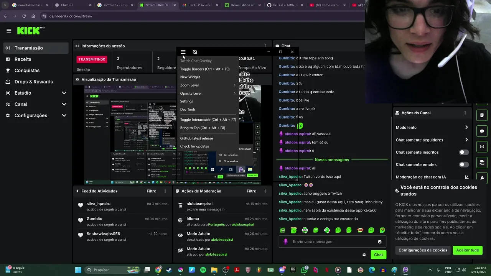
Task: Open Informações da sessão three-dot menu
Action: (265, 46)
